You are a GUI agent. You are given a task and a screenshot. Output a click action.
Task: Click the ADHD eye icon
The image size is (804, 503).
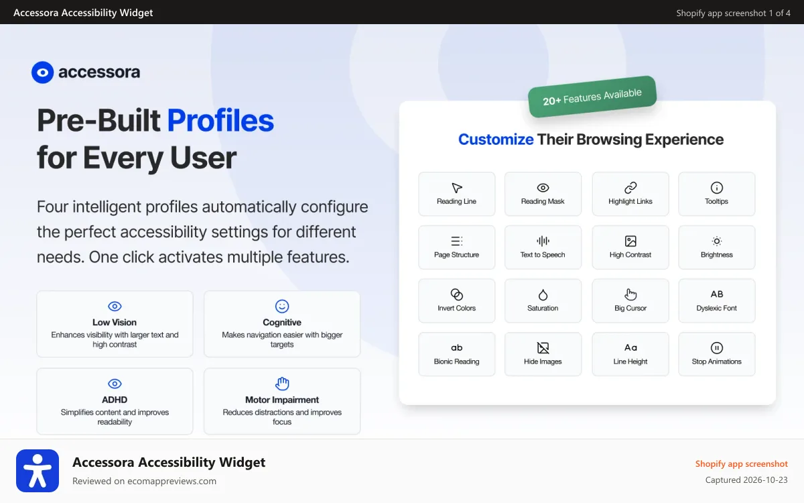[115, 384]
